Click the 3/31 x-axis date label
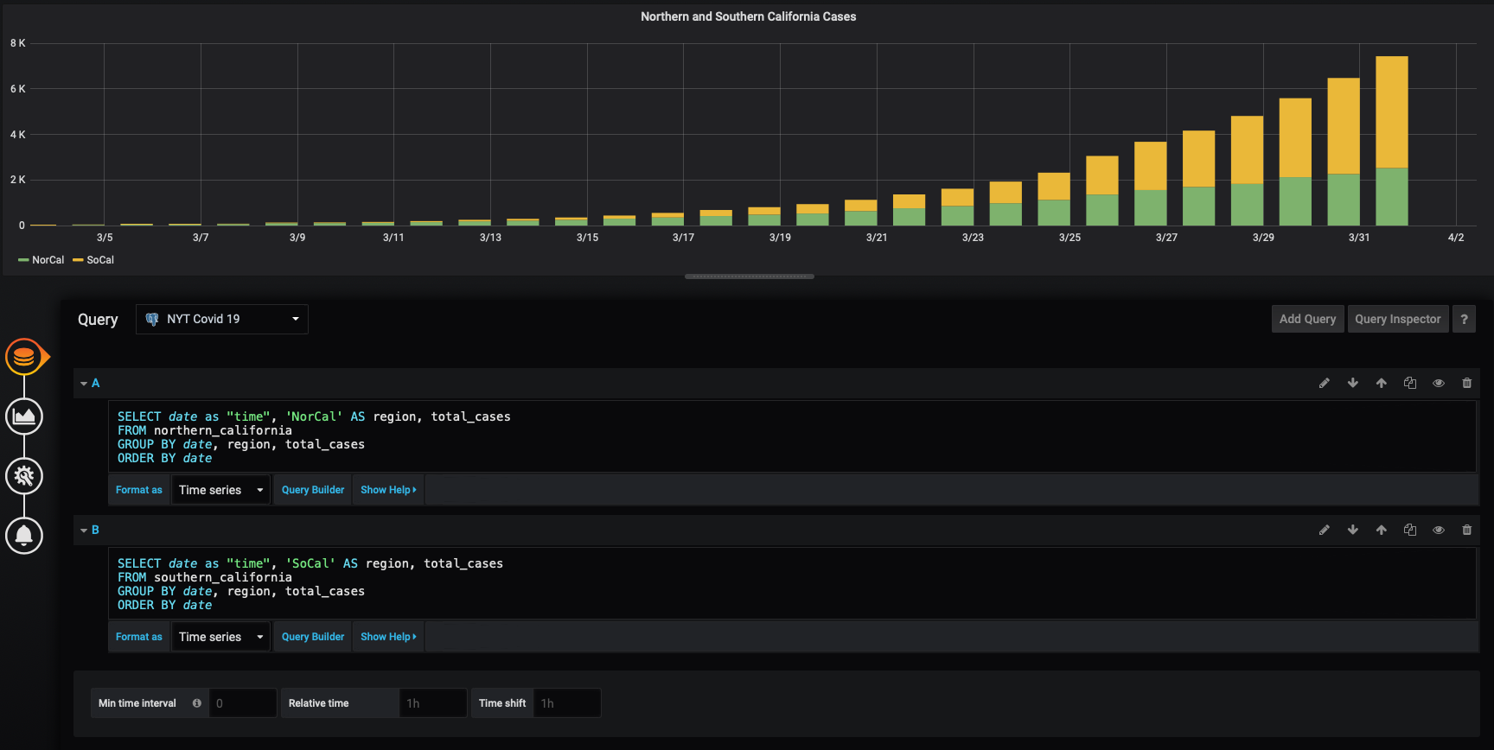1494x750 pixels. 1359,238
